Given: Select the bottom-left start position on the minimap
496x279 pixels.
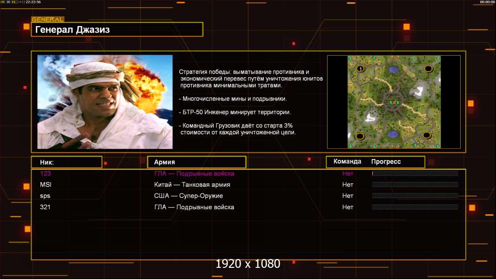Looking at the screenshot, I should tap(360, 136).
